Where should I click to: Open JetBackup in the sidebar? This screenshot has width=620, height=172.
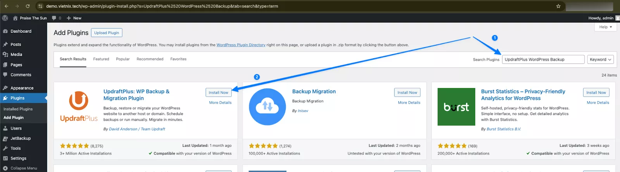click(21, 138)
